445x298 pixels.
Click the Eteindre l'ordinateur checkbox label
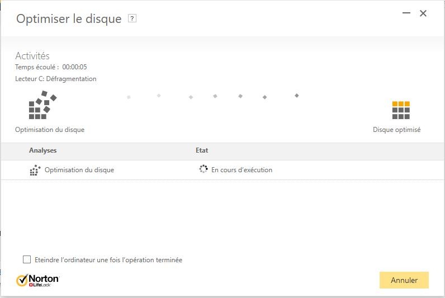point(108,260)
